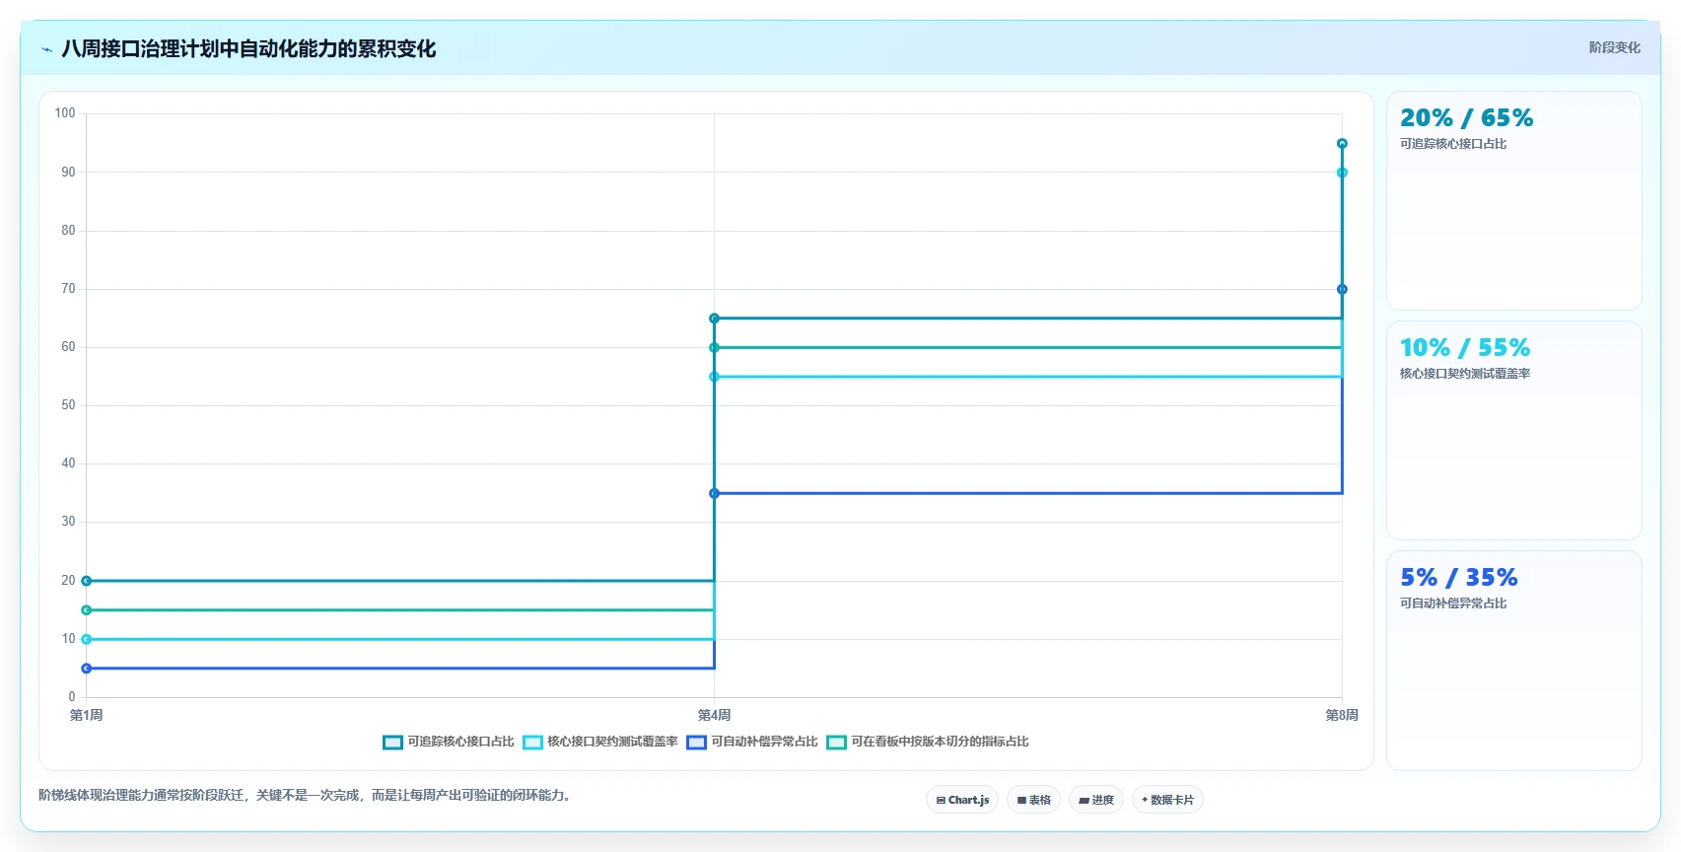Click the footer note starting with 阶梯线体现治理能力

point(307,795)
